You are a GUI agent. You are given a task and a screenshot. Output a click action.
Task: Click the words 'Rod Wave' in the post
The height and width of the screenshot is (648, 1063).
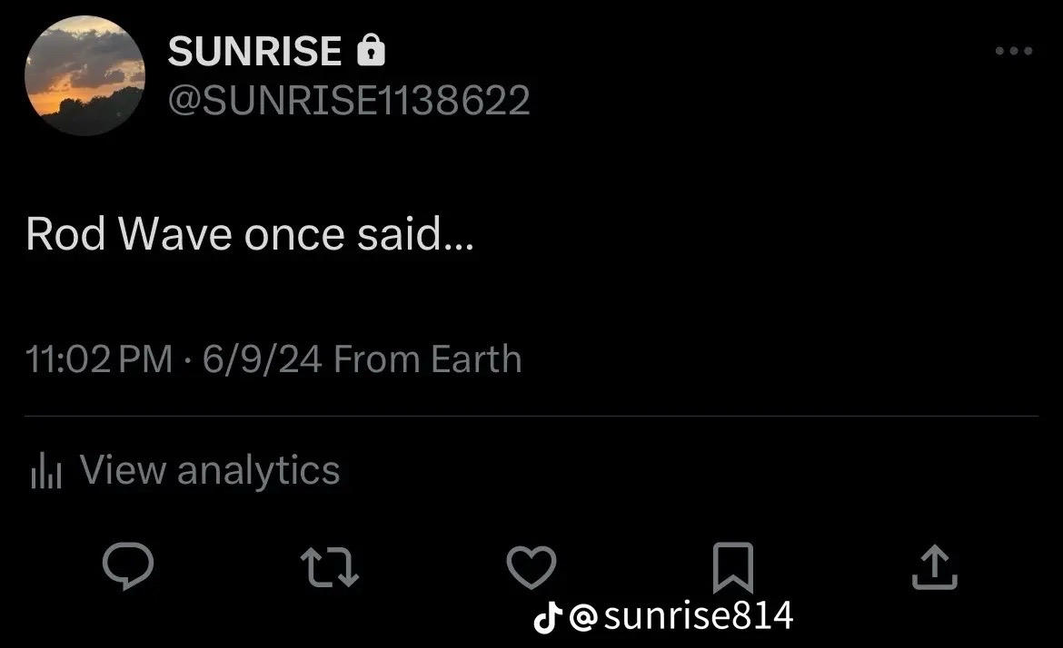(x=129, y=234)
